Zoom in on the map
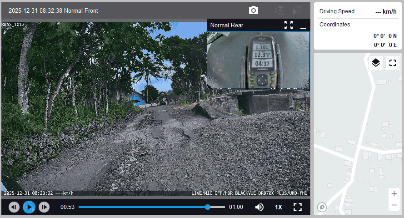The width and height of the screenshot is (404, 218). click(394, 193)
